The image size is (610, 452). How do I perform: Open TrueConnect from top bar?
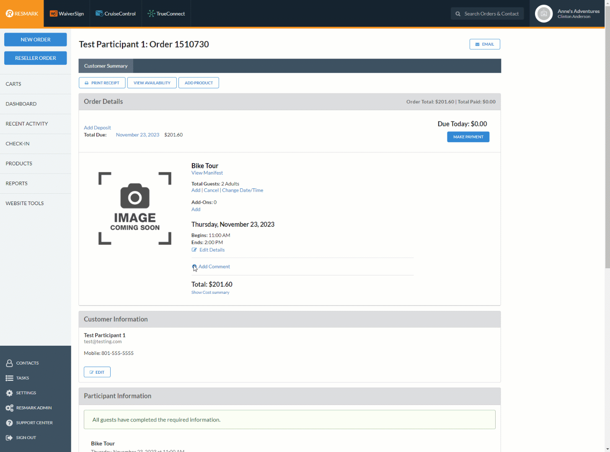pyautogui.click(x=166, y=13)
